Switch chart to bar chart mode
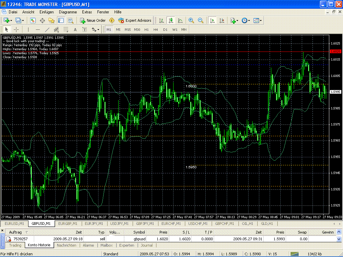Viewport: 343px width, 257px height. 161,20
